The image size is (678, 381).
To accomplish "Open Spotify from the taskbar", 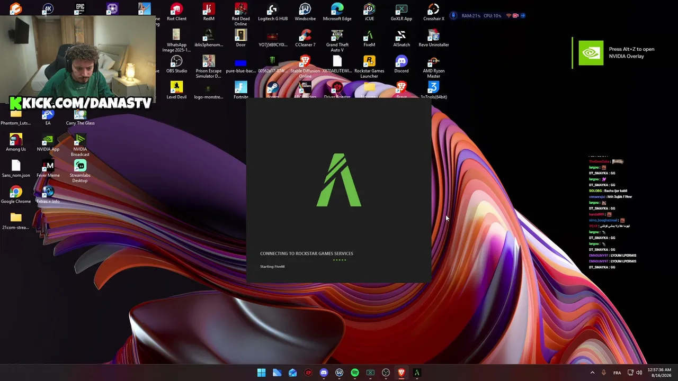I will coord(355,373).
